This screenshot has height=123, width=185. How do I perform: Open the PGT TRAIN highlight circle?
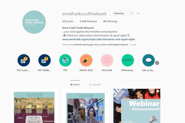pos(45,60)
